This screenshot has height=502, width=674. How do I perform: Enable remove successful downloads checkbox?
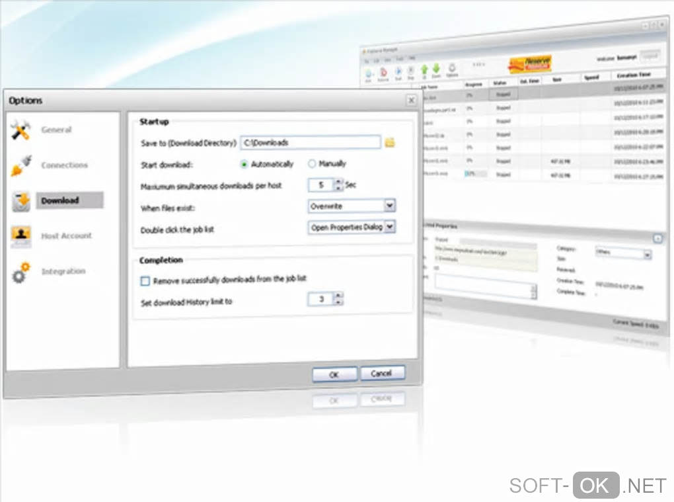tap(145, 281)
